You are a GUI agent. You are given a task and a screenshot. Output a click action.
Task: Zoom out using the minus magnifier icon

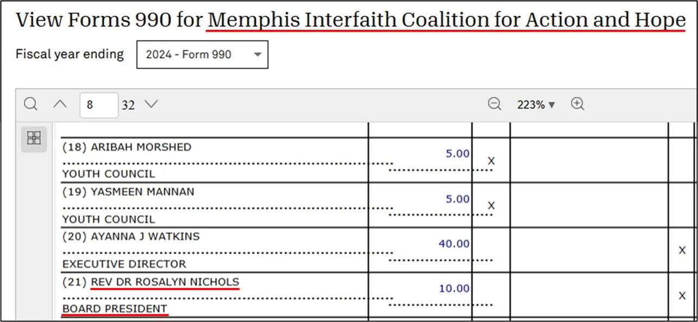click(x=494, y=104)
